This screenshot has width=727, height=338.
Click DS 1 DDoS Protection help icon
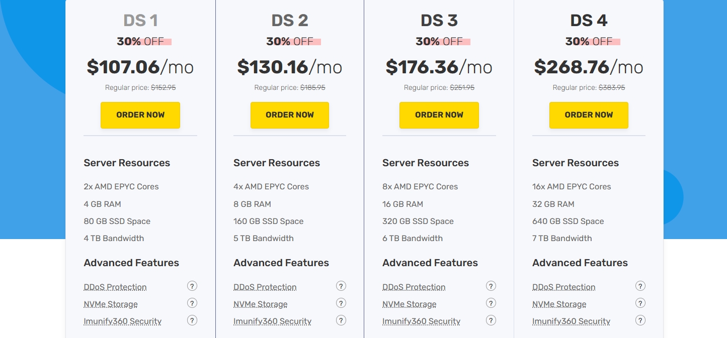coord(192,286)
